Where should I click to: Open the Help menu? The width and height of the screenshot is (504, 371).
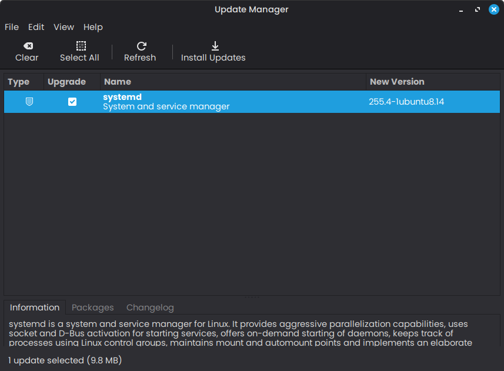click(x=93, y=27)
